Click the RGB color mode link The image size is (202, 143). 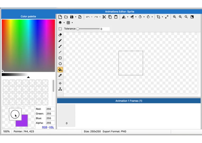(x=44, y=127)
